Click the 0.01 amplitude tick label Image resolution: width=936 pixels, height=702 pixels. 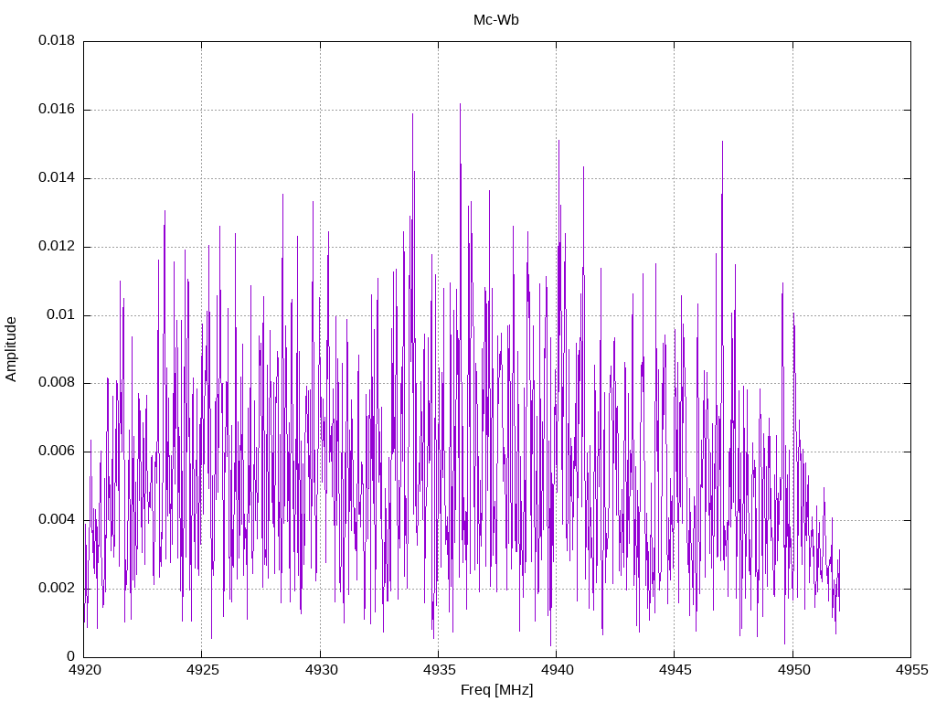(61, 314)
